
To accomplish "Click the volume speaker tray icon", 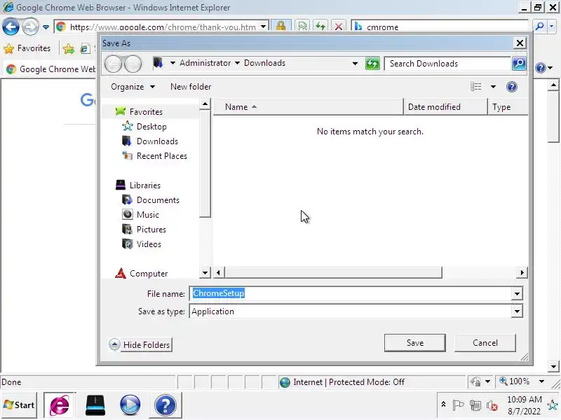I will point(492,405).
